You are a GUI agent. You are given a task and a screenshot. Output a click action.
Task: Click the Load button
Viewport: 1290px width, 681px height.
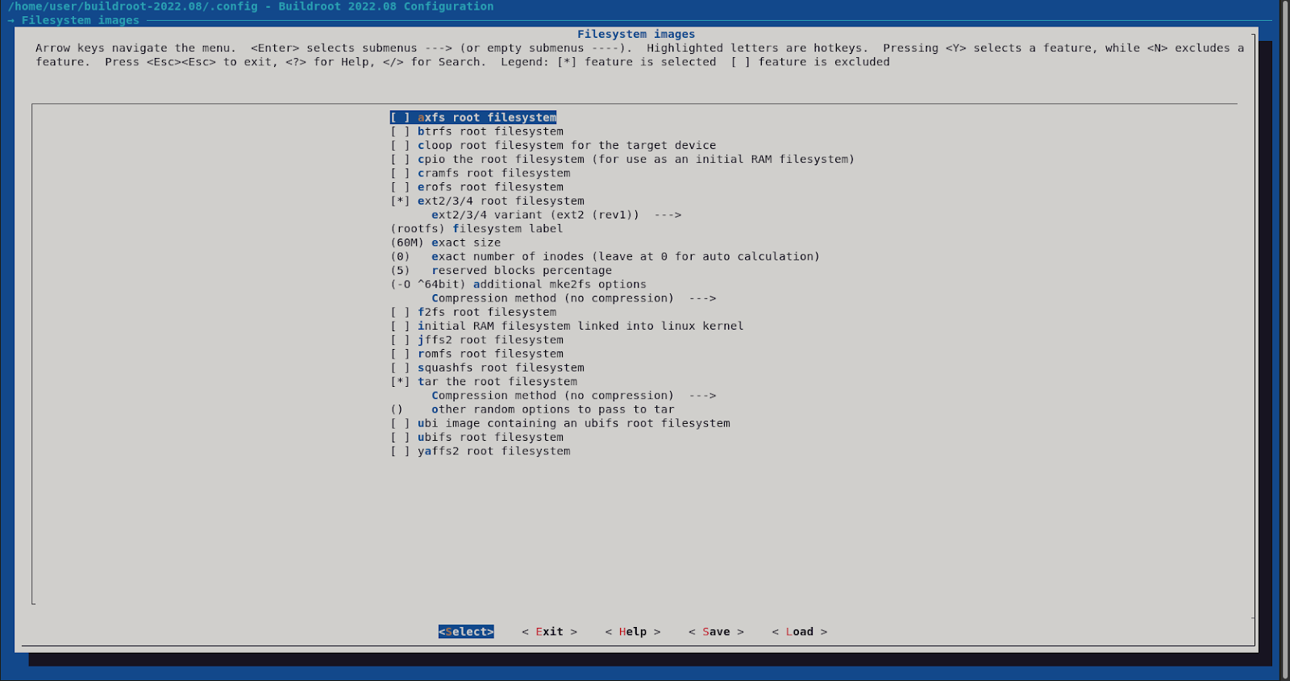(799, 632)
